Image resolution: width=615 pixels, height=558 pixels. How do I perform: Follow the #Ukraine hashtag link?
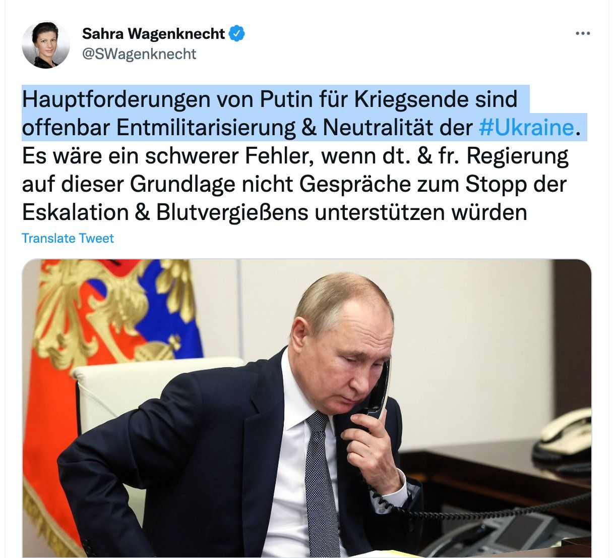tap(526, 128)
